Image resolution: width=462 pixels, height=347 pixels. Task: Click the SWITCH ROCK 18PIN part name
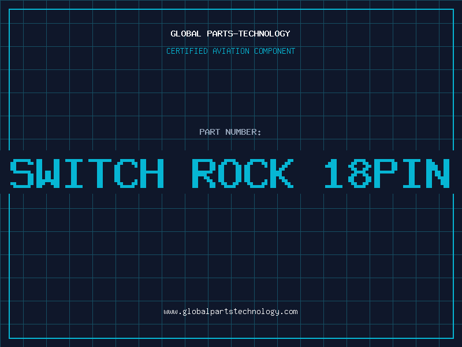click(x=230, y=173)
